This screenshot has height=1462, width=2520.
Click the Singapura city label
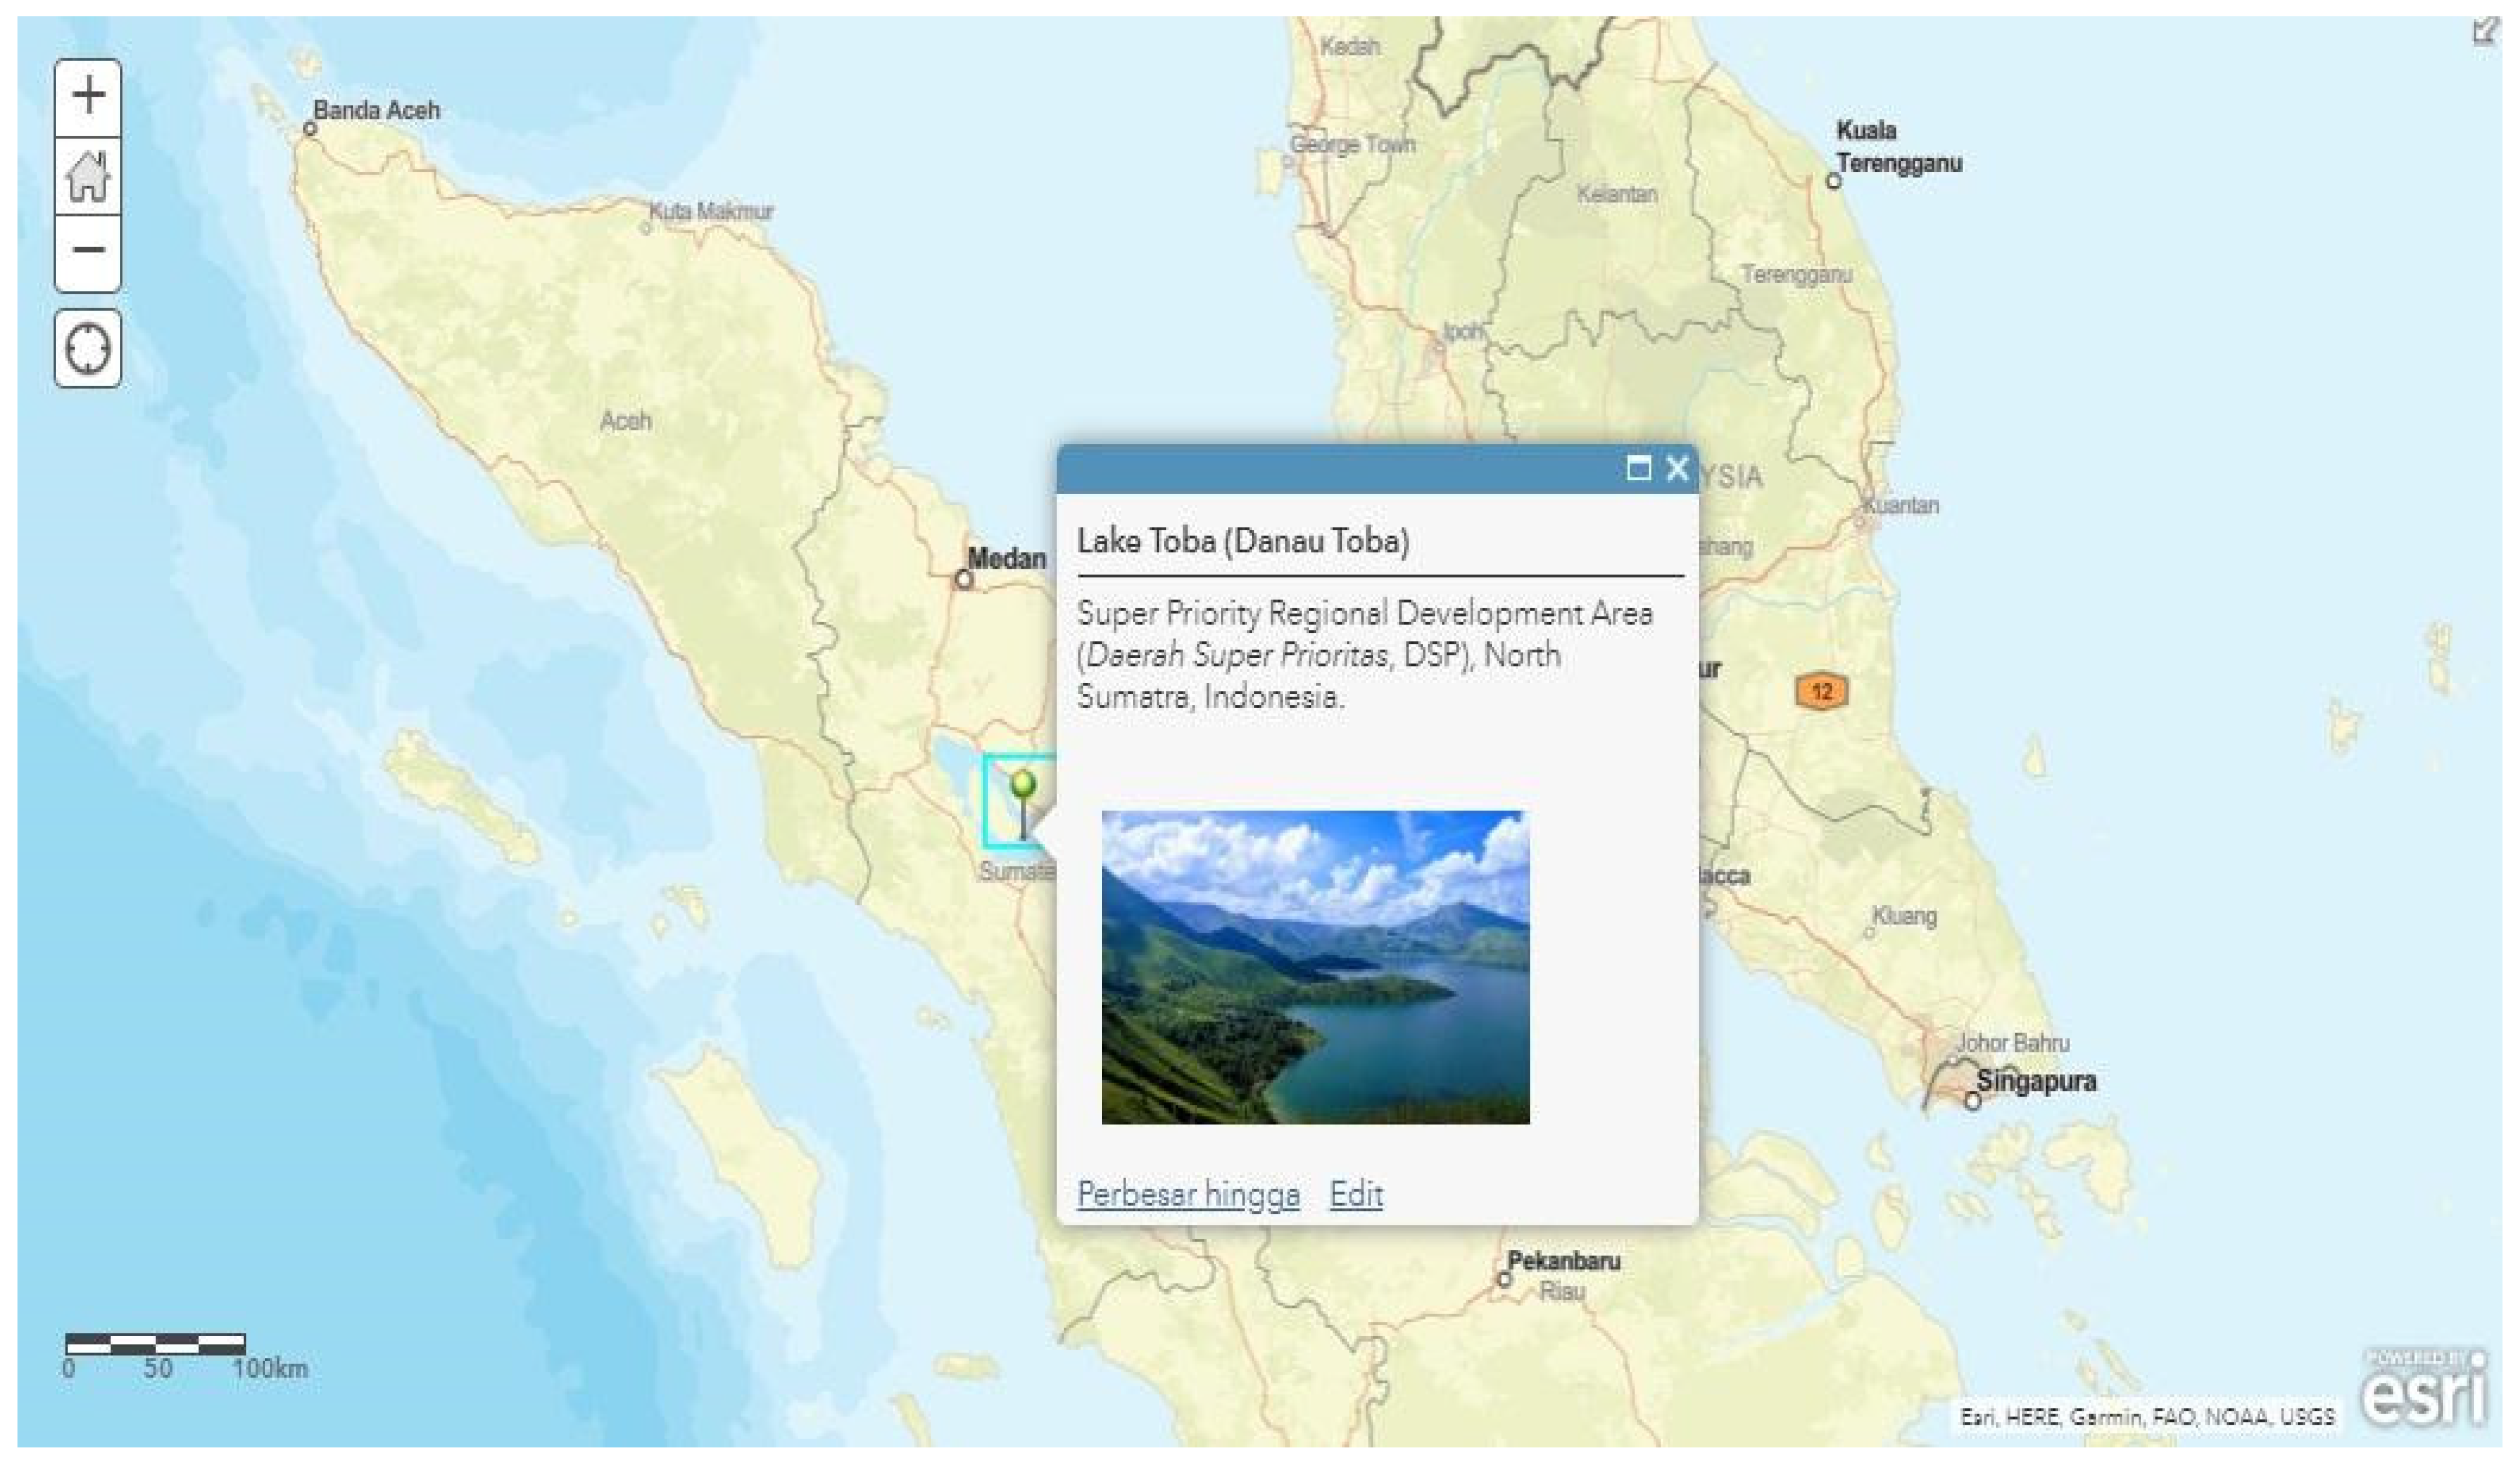[x=2036, y=1082]
